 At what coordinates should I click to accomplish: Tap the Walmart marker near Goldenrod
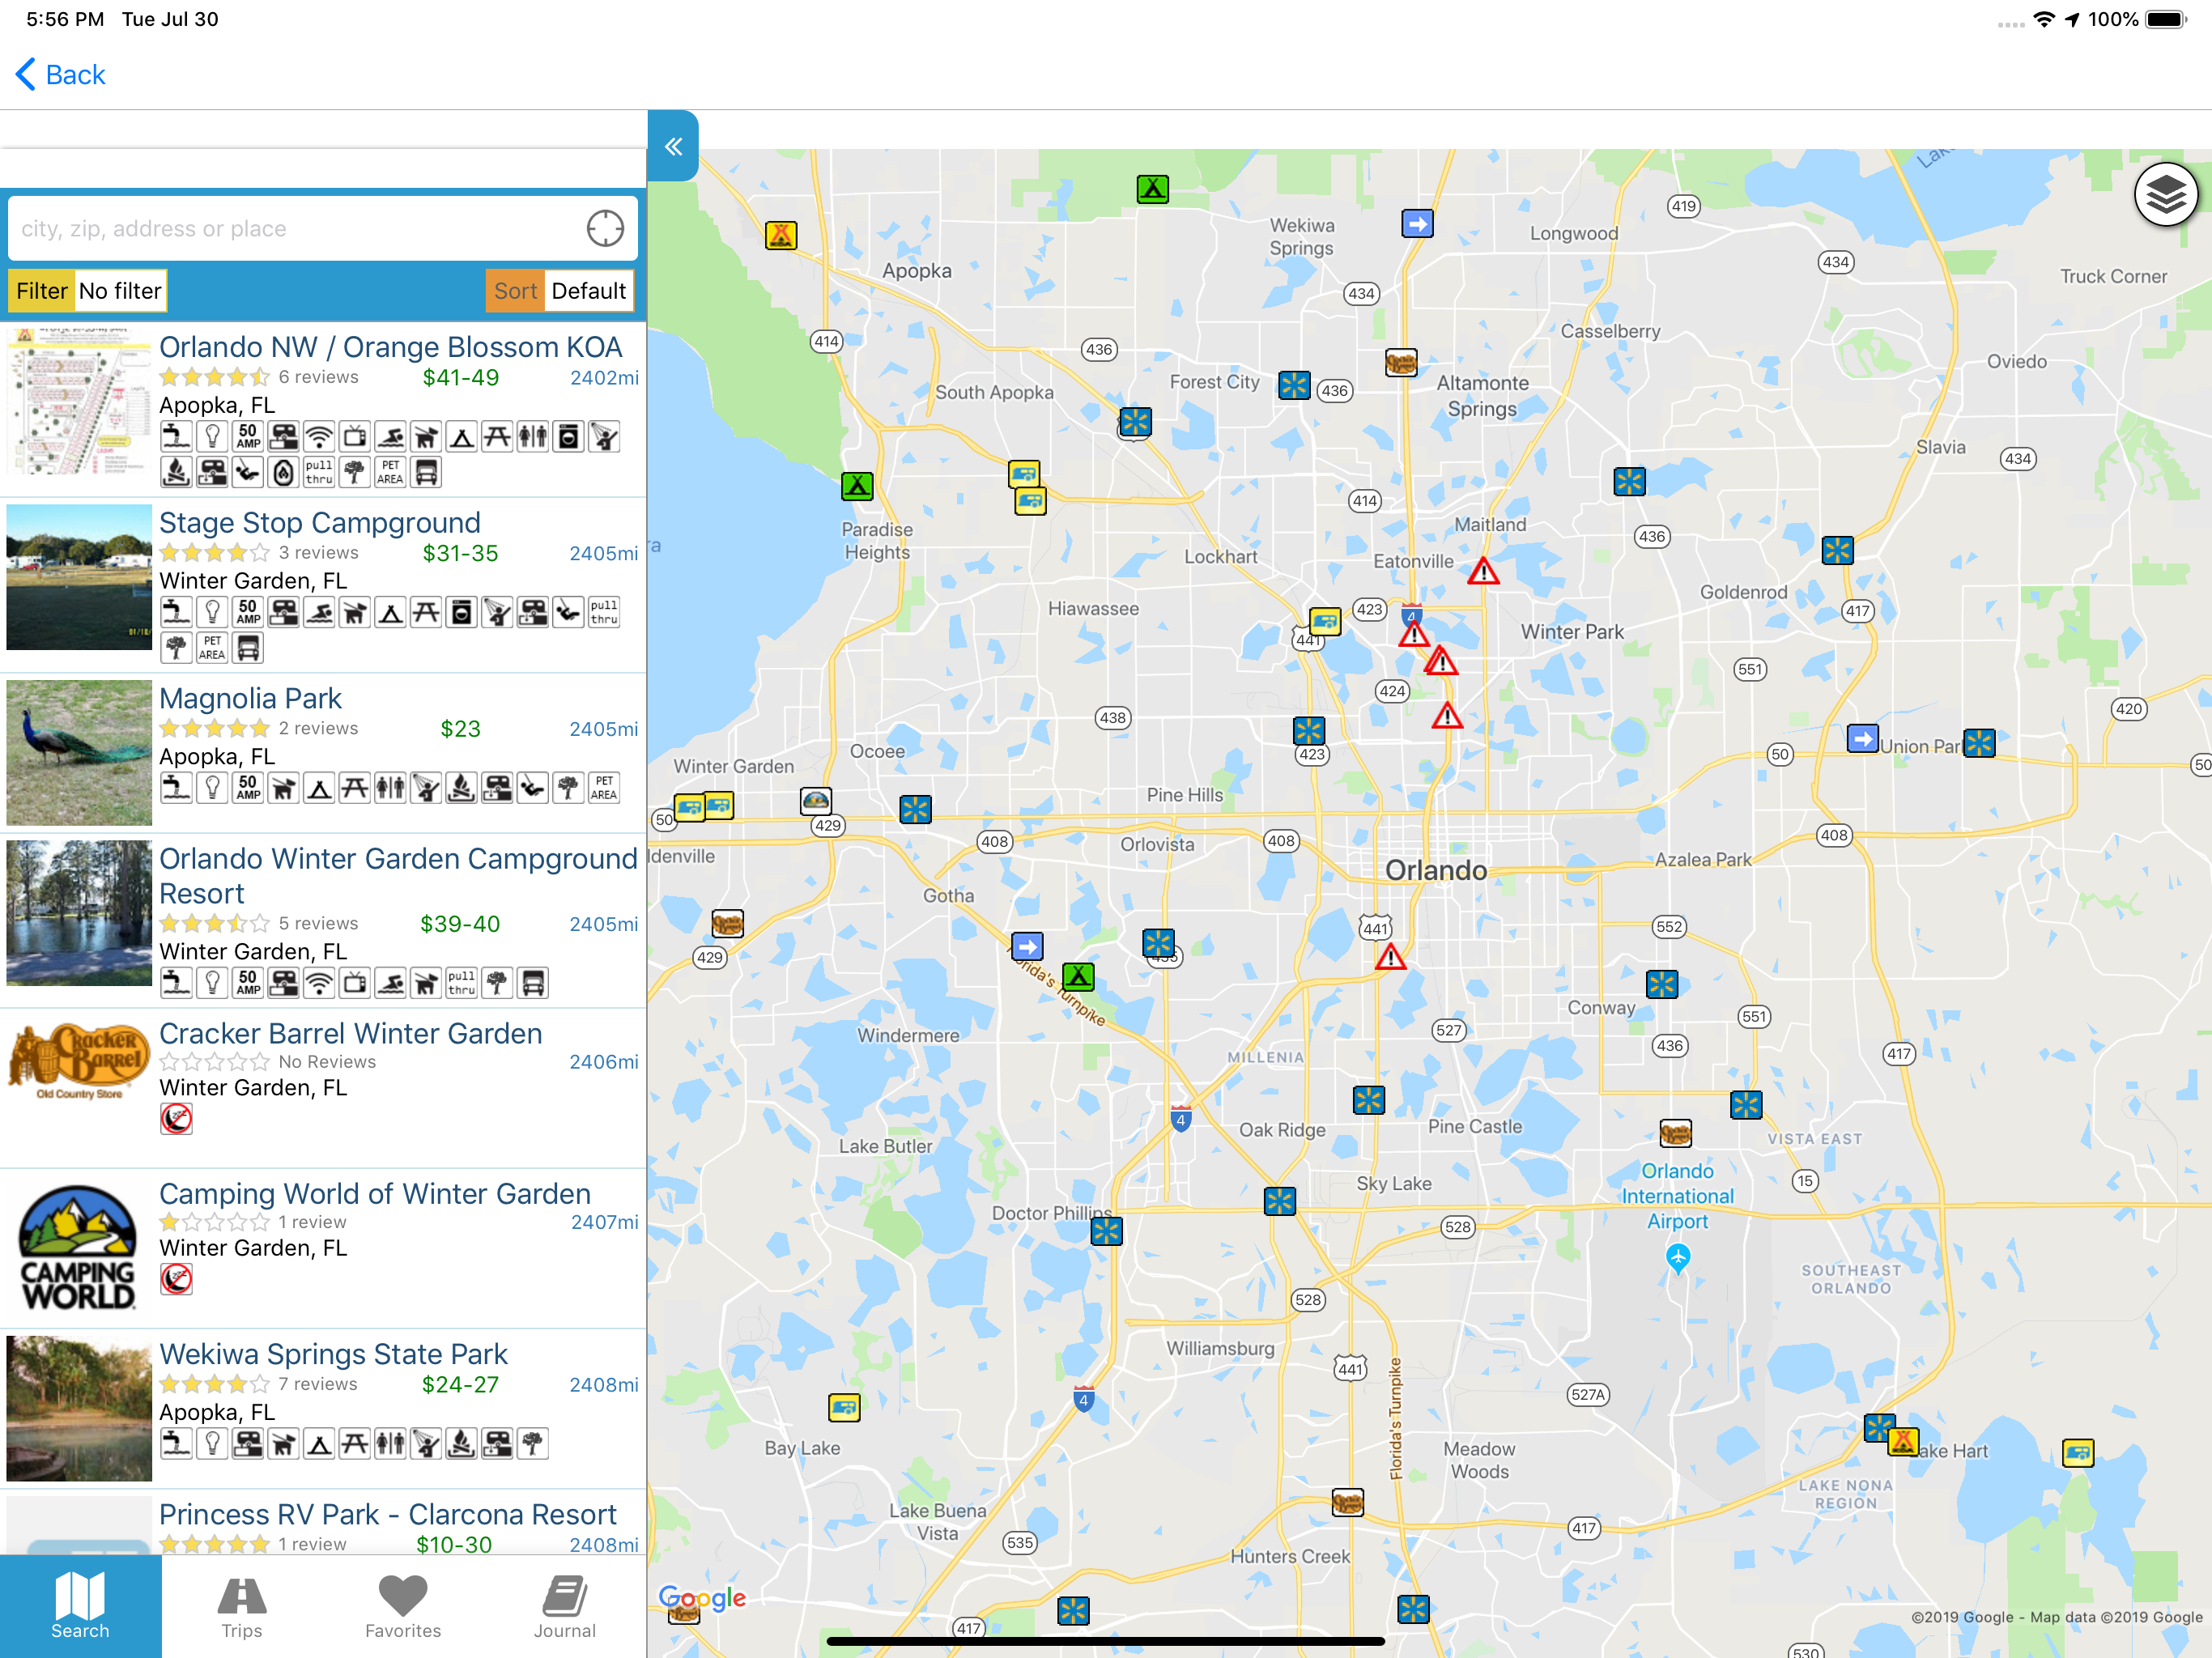pos(1837,550)
